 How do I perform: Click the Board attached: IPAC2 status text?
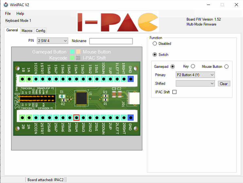[45, 180]
